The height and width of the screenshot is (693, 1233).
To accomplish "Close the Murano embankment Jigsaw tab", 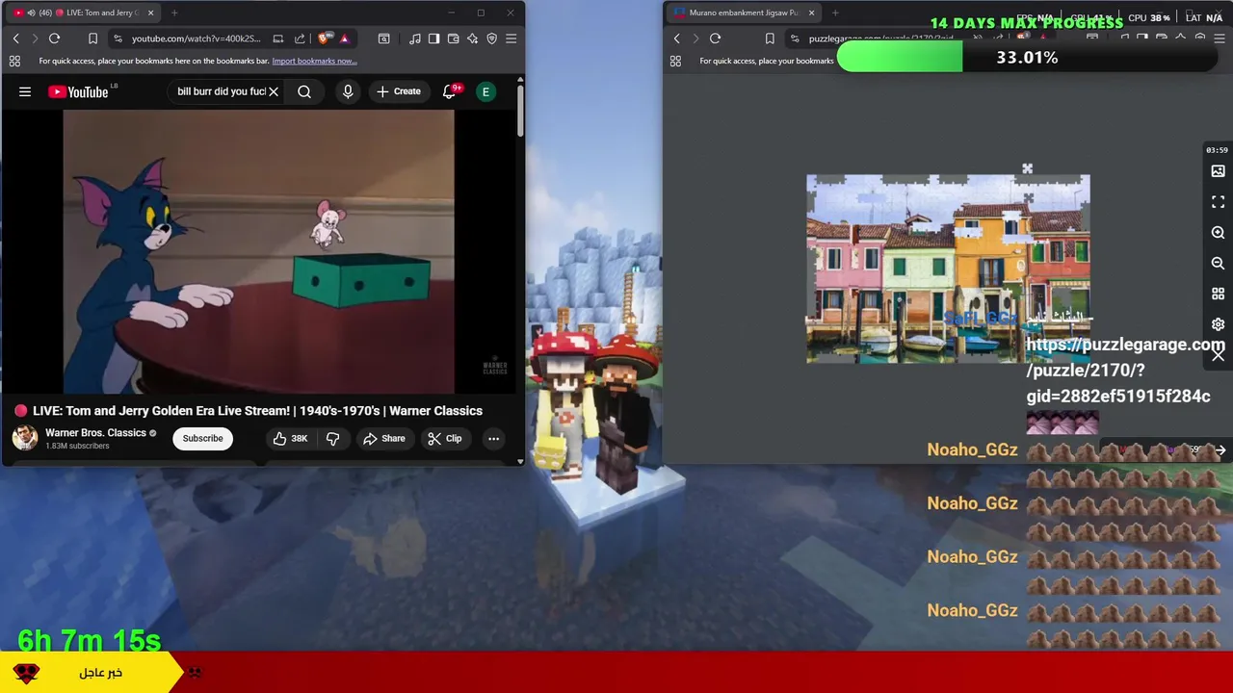I will pyautogui.click(x=811, y=13).
